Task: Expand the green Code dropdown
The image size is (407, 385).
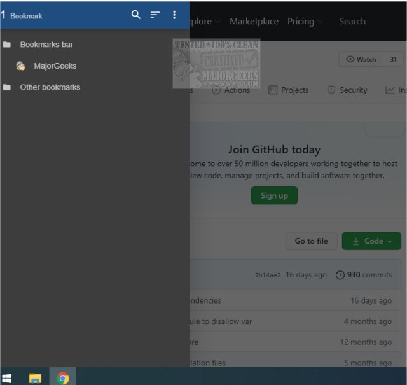Action: tap(371, 241)
